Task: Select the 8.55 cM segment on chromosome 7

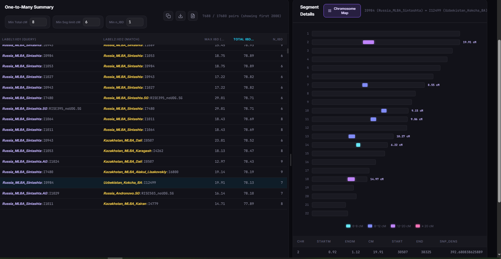Action: pos(365,85)
